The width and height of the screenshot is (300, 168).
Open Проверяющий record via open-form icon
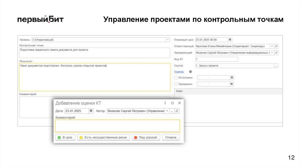(276, 53)
